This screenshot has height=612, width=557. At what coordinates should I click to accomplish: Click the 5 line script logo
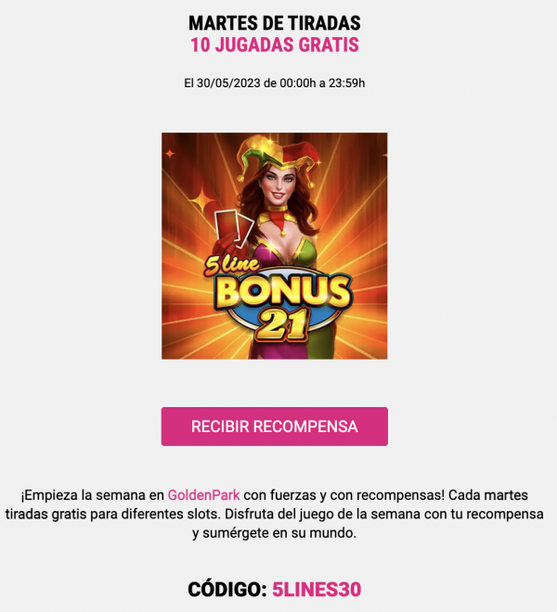tap(232, 266)
